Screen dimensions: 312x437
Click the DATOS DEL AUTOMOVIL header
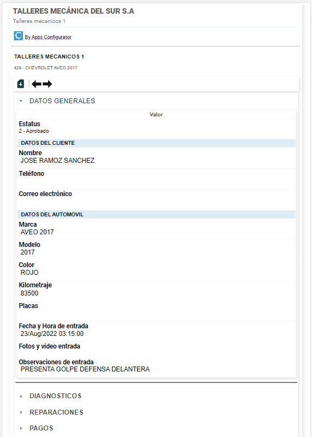(156, 215)
